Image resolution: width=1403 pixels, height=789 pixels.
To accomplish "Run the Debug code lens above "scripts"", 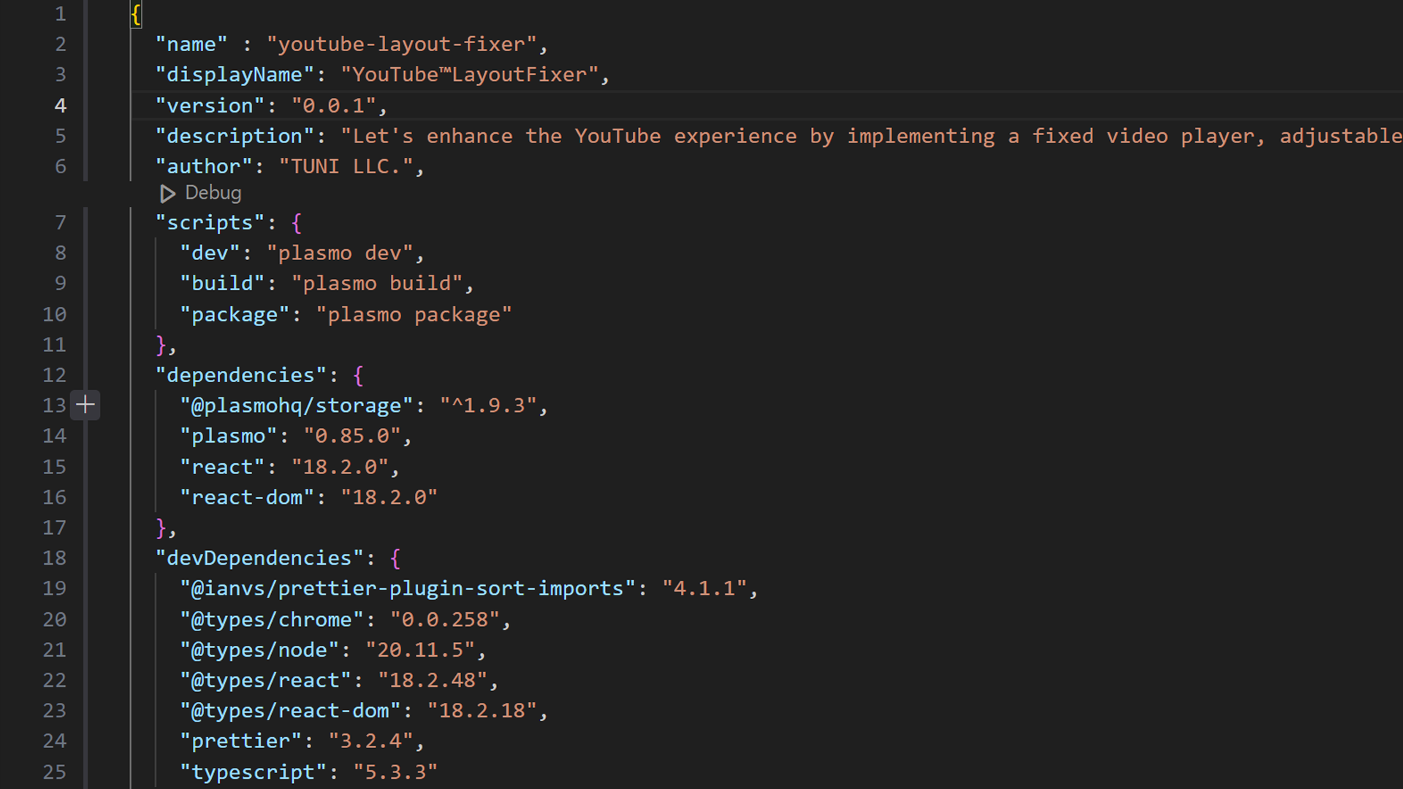I will [212, 193].
